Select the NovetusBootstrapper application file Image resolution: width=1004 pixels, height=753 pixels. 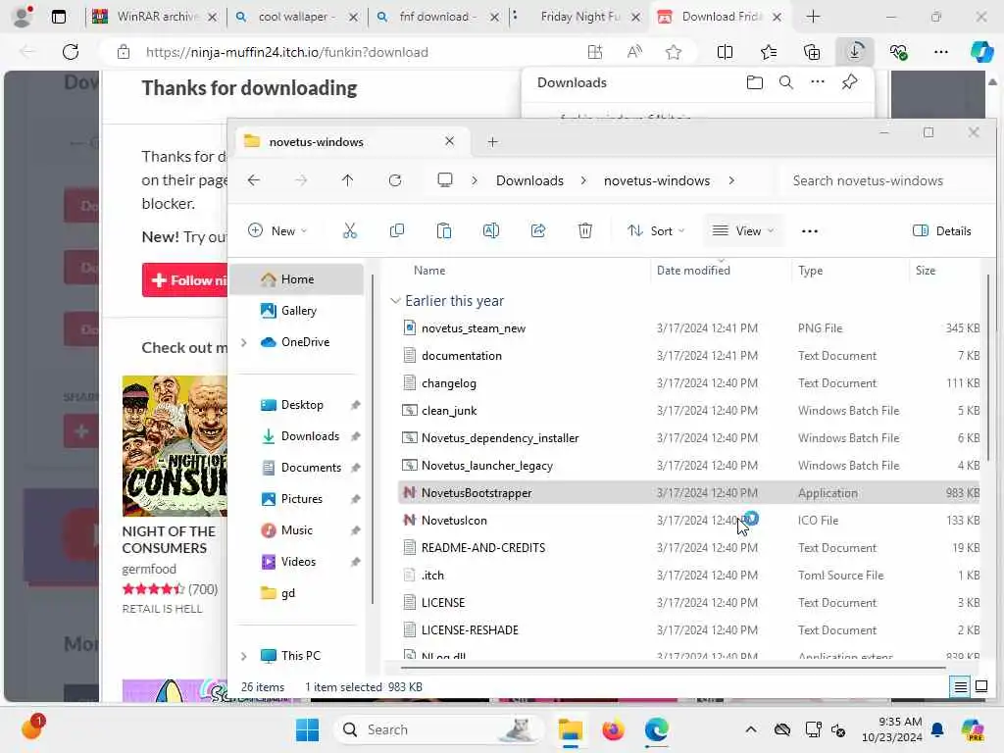(x=477, y=493)
